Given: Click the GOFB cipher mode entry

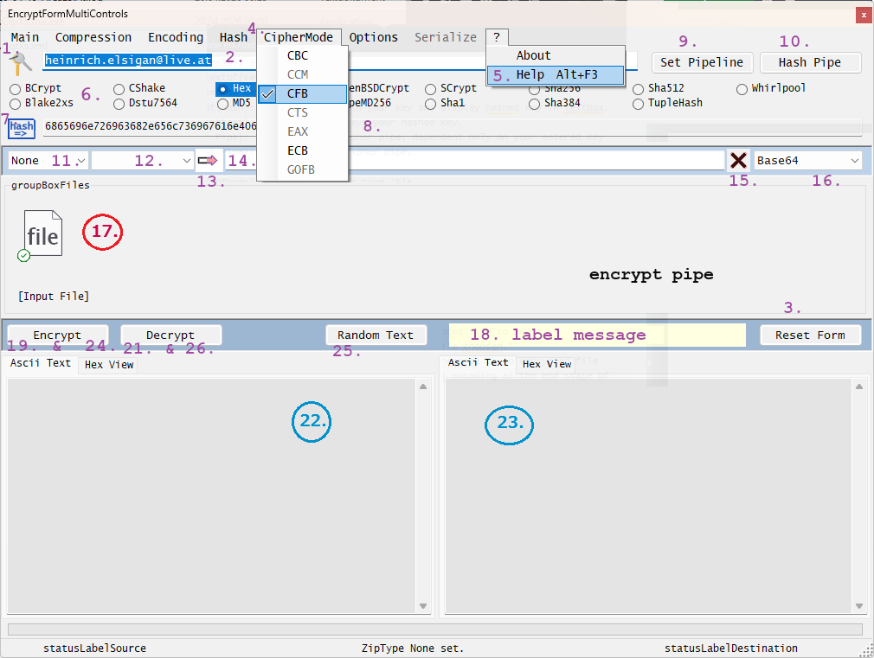Looking at the screenshot, I should (303, 169).
